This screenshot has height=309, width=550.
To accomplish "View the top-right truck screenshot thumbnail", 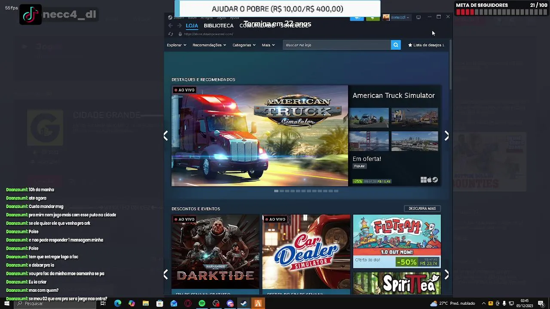I will pyautogui.click(x=415, y=118).
